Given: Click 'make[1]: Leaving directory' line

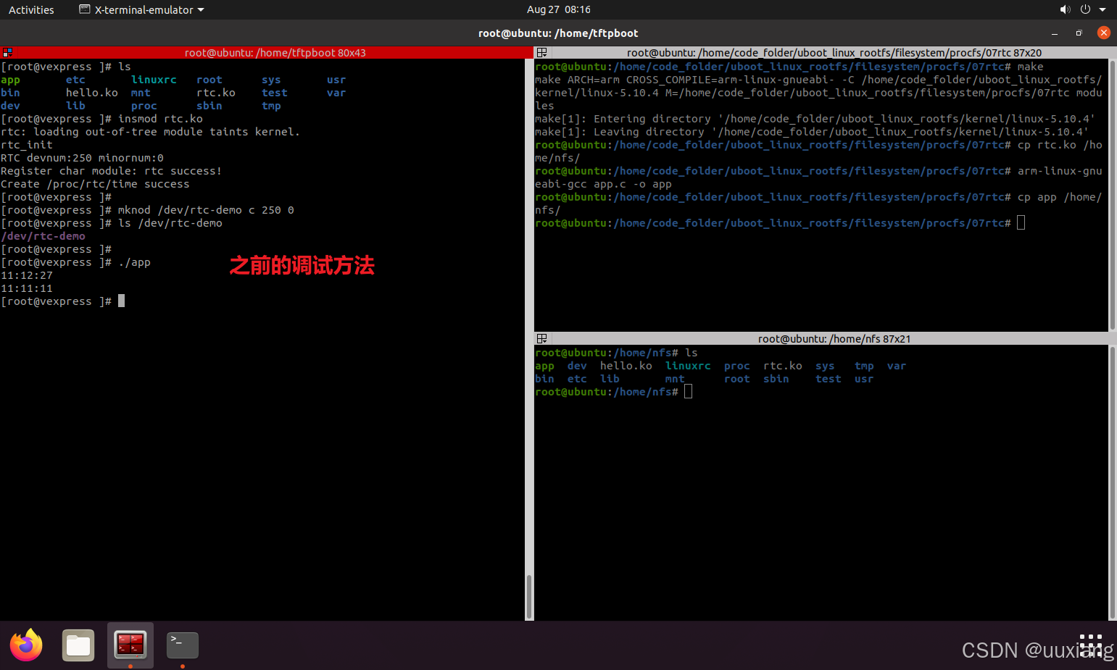Looking at the screenshot, I should [812, 132].
